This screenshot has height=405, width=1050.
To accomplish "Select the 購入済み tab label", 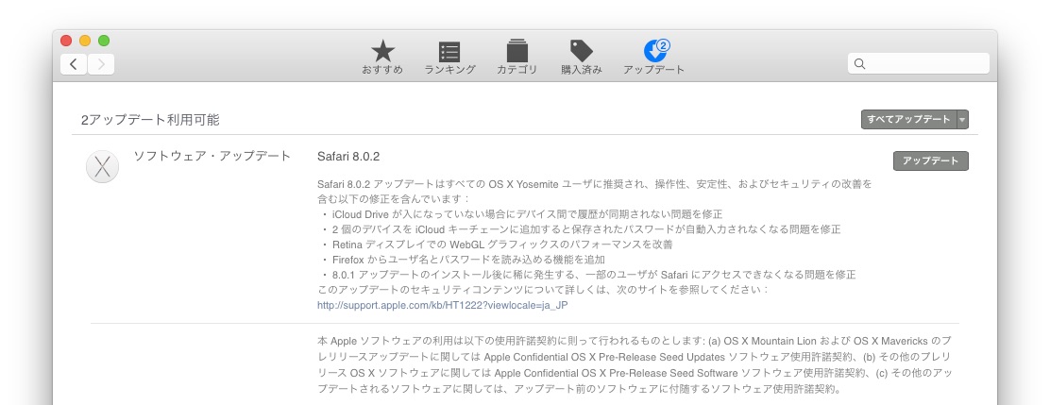I will 582,70.
